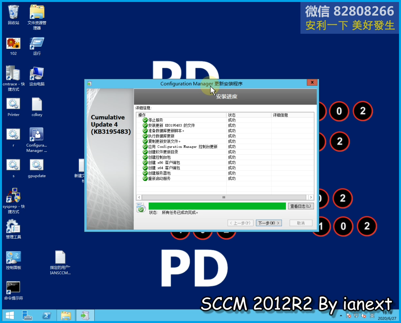The width and height of the screenshot is (401, 323).
Task: Click the 安装进度 header text
Action: click(227, 97)
